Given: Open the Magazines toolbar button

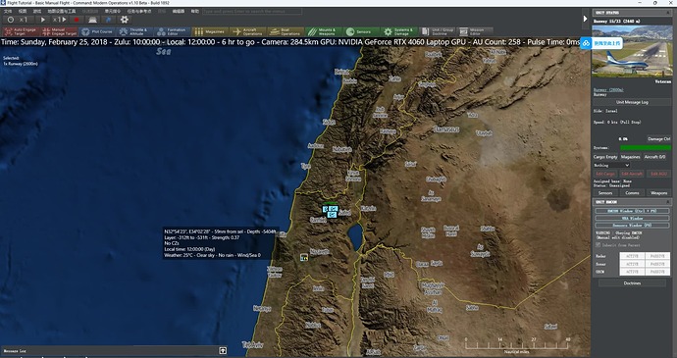Looking at the screenshot, I should click(x=210, y=32).
